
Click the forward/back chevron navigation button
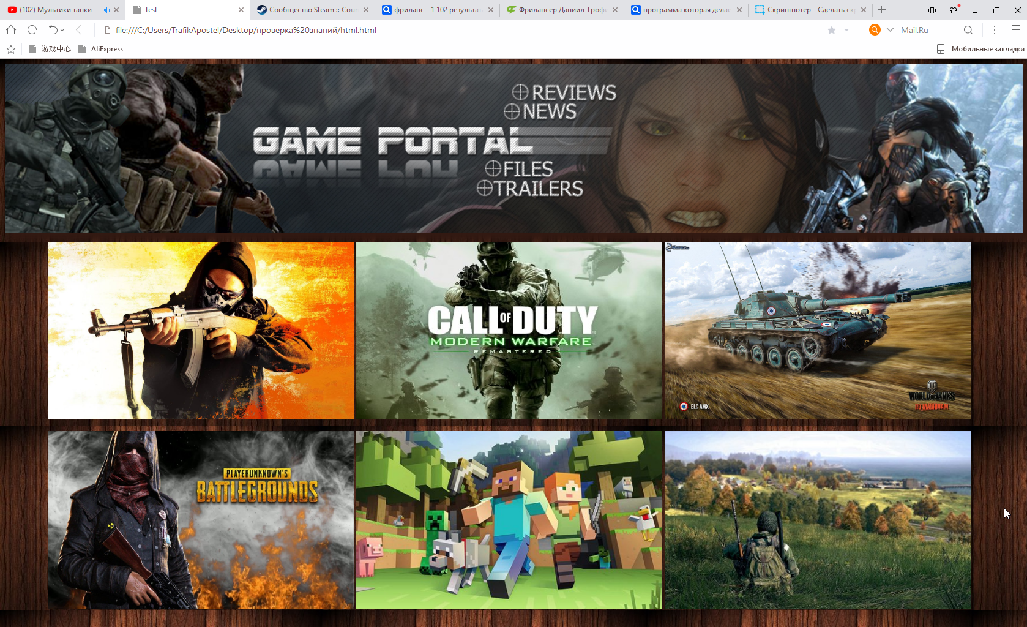[x=78, y=30]
